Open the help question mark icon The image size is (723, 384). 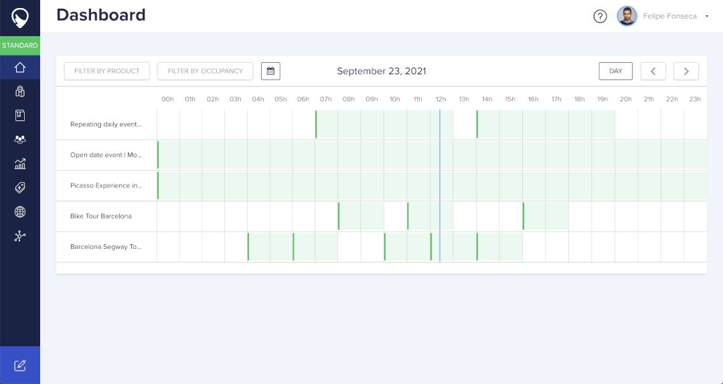pos(600,16)
